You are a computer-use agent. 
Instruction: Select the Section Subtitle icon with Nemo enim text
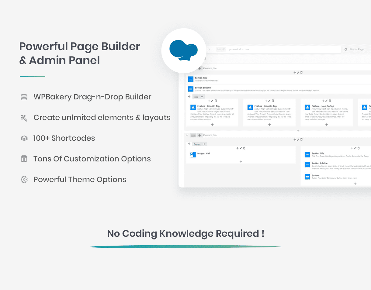tap(191, 89)
